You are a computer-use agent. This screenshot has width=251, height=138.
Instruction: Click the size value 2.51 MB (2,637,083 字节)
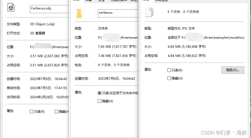[49, 56]
